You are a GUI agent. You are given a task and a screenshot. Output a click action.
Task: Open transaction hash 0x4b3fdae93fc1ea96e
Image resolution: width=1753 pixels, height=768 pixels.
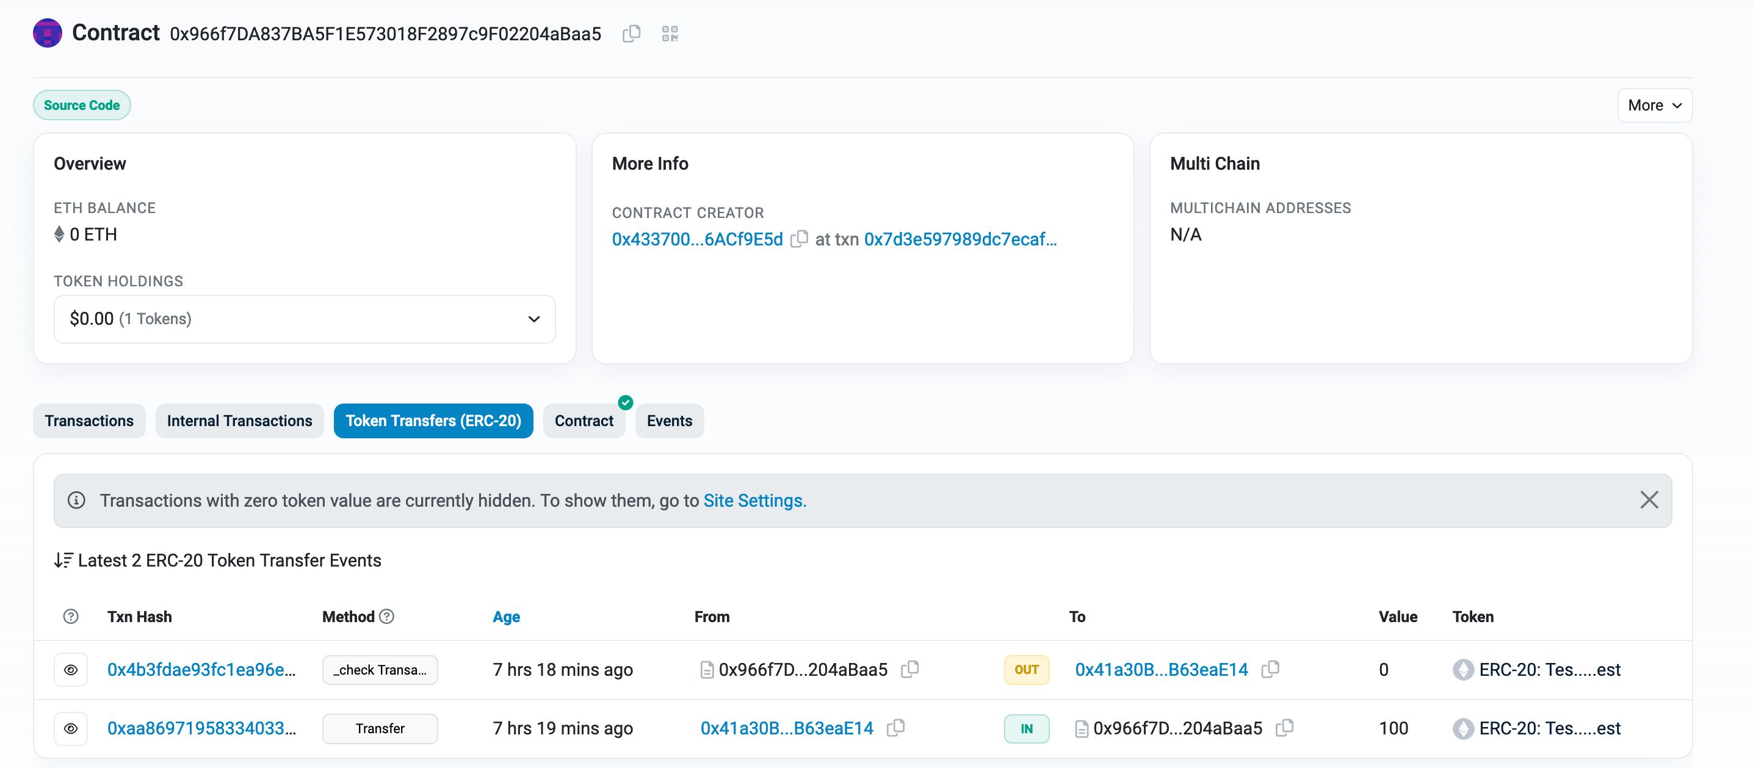coord(201,669)
